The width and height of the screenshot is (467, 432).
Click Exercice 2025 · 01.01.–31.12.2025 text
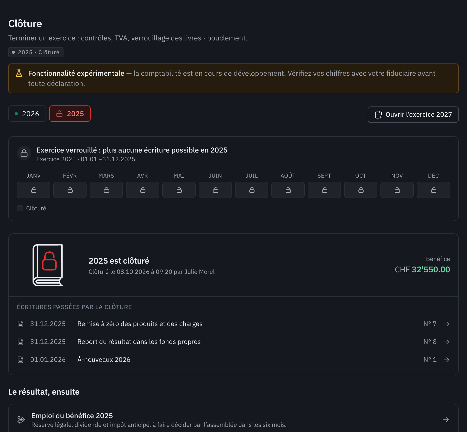pos(86,159)
